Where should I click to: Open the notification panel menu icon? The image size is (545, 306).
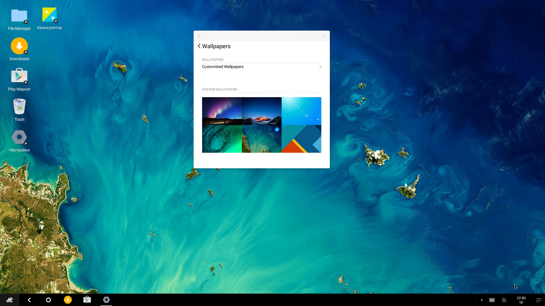(x=539, y=300)
